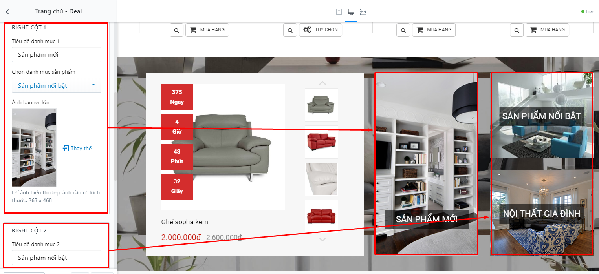Click the Thay thế replace image link
This screenshot has width=599, height=274.
tap(77, 148)
